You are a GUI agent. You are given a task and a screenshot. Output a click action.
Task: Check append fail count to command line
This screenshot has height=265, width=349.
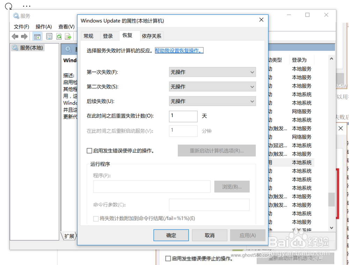tap(96, 219)
